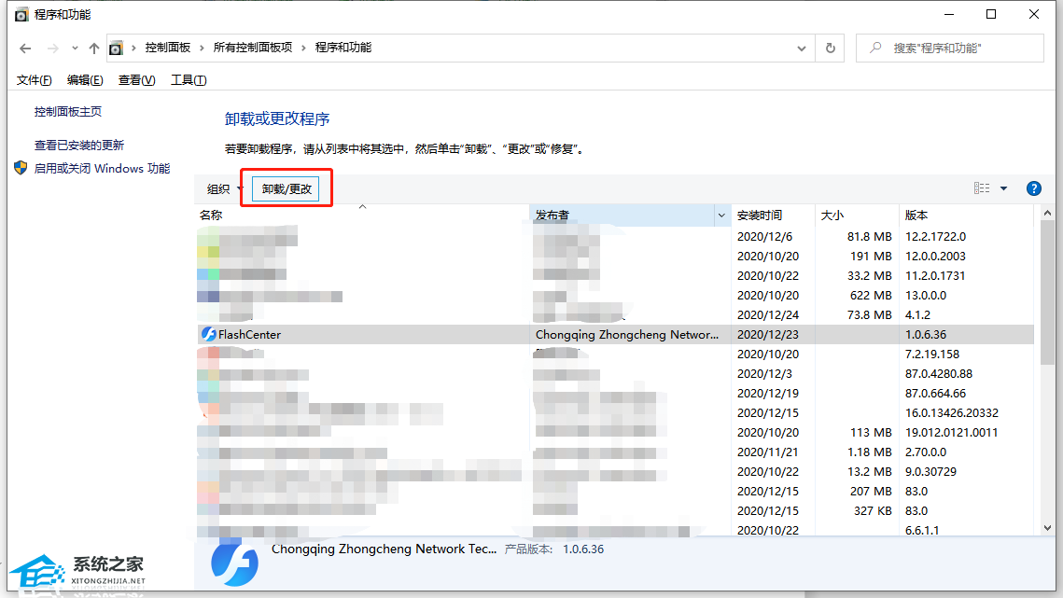The width and height of the screenshot is (1063, 598).
Task: Open 启用或关闭 Windows 功能 link
Action: tap(102, 168)
